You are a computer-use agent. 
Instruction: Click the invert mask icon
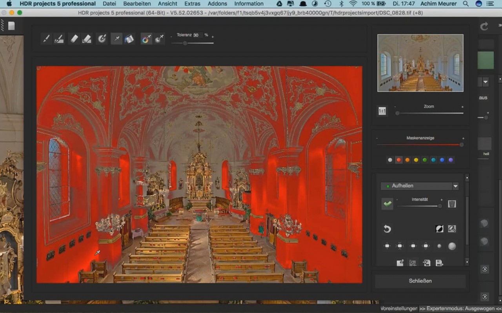point(439,228)
